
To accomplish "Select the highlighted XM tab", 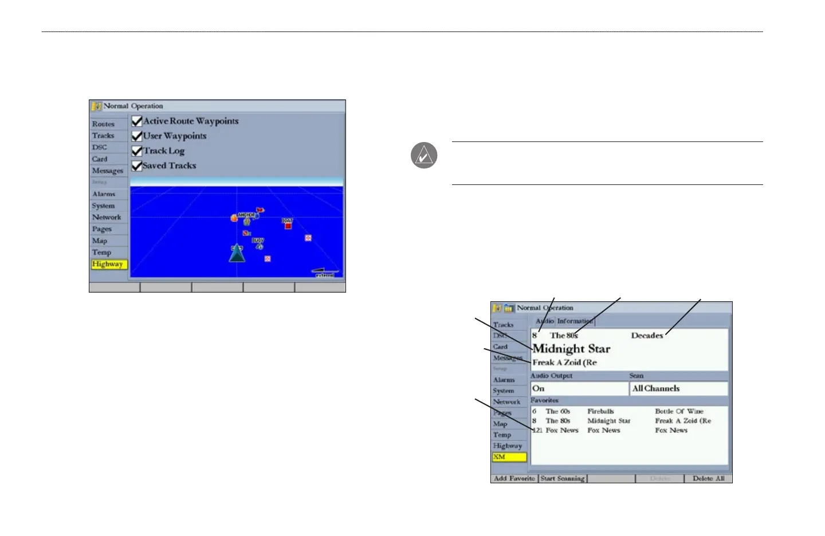I will pos(509,457).
